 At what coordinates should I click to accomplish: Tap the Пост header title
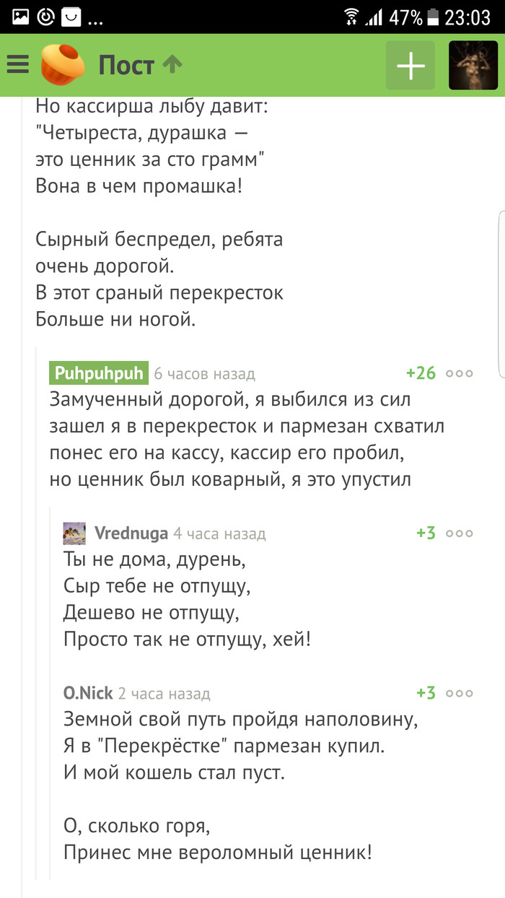point(126,66)
